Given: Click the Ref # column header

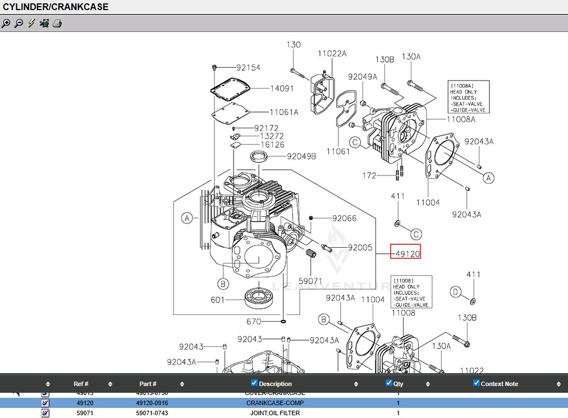Looking at the screenshot, I should [x=81, y=384].
